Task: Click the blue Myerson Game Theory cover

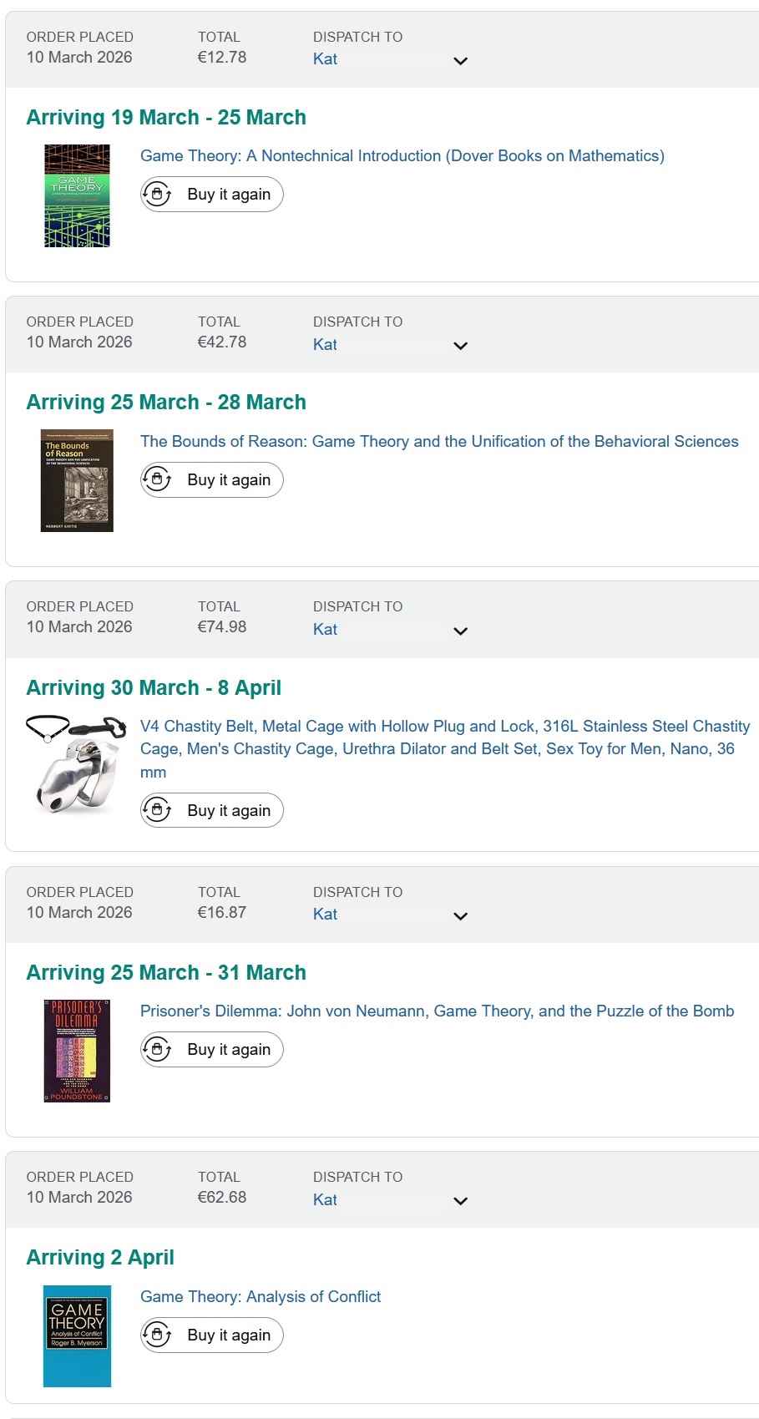Action: coord(77,1336)
